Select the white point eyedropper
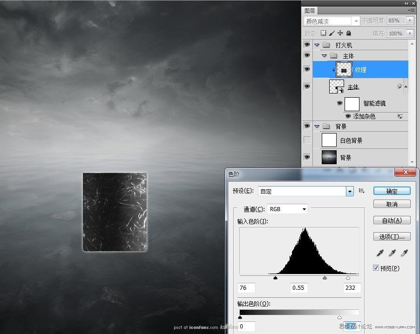This screenshot has width=420, height=334. click(x=404, y=253)
